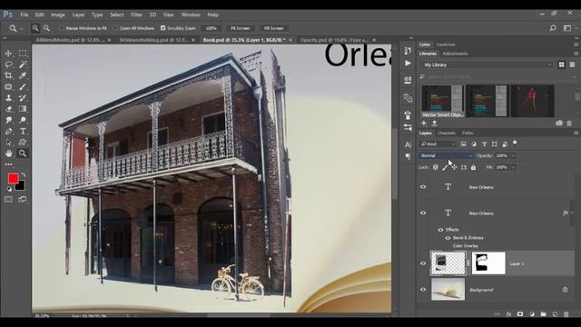Uncheck the Scrubby Zoom checkbox
The width and height of the screenshot is (581, 327).
click(163, 28)
